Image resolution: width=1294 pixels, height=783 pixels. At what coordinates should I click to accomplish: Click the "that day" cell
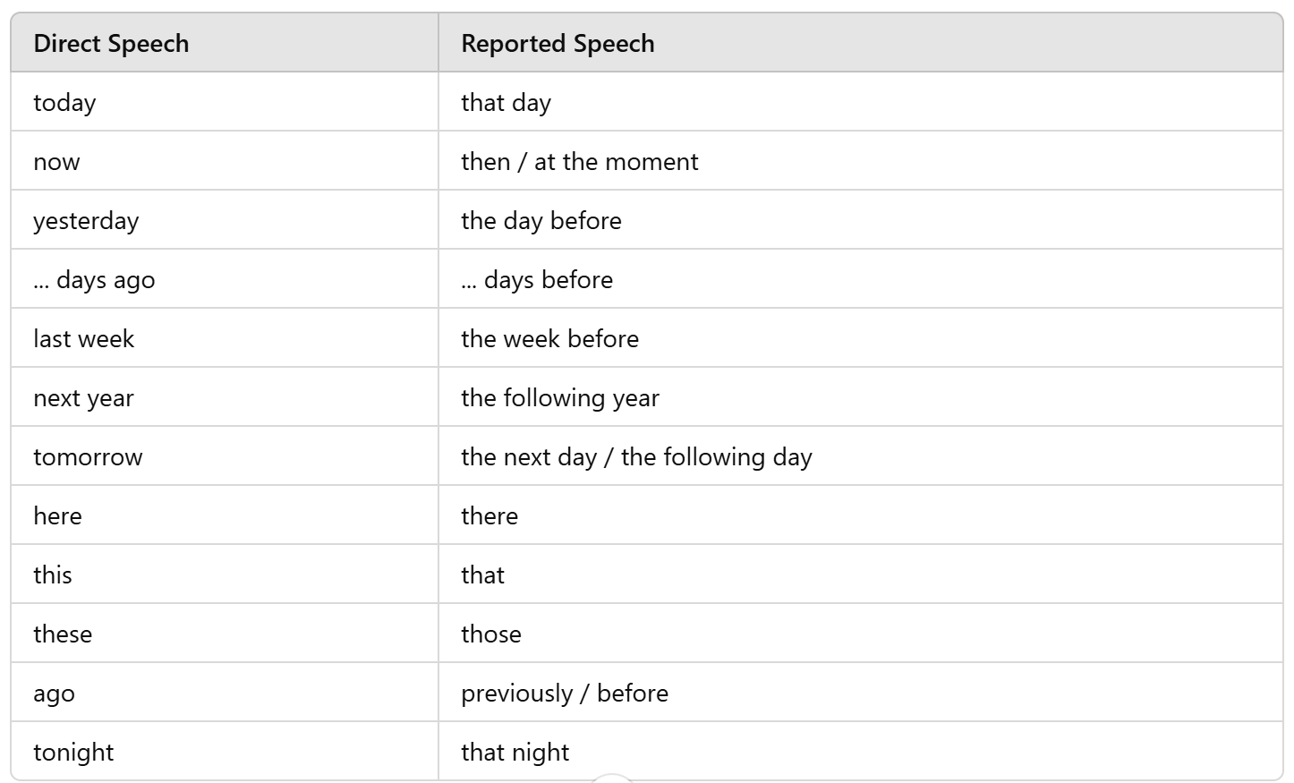coord(506,103)
